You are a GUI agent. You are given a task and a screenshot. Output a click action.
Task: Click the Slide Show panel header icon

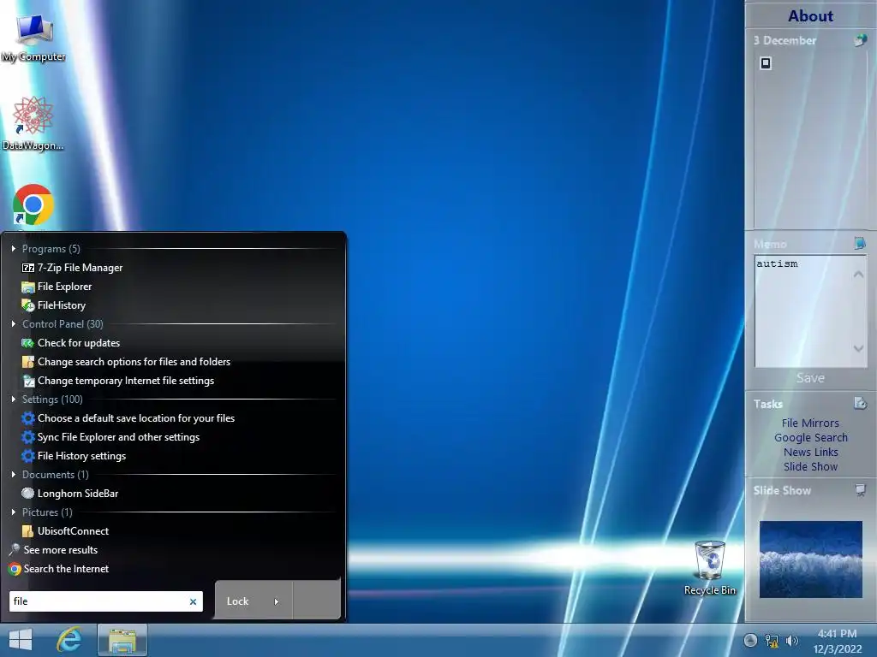[x=860, y=490]
